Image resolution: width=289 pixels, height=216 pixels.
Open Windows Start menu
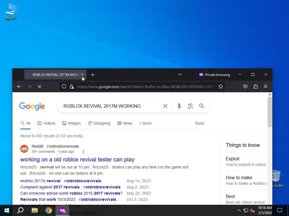click(7, 210)
